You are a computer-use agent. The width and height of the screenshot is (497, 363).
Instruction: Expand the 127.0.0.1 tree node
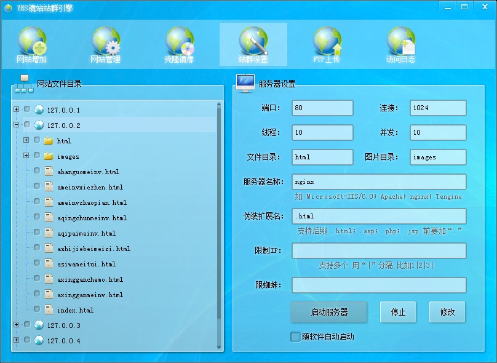coord(16,109)
